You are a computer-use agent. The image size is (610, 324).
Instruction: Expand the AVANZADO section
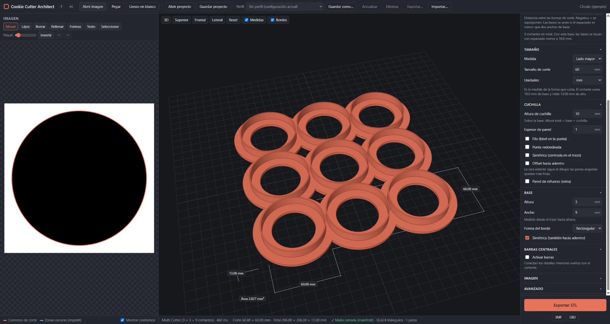click(563, 289)
